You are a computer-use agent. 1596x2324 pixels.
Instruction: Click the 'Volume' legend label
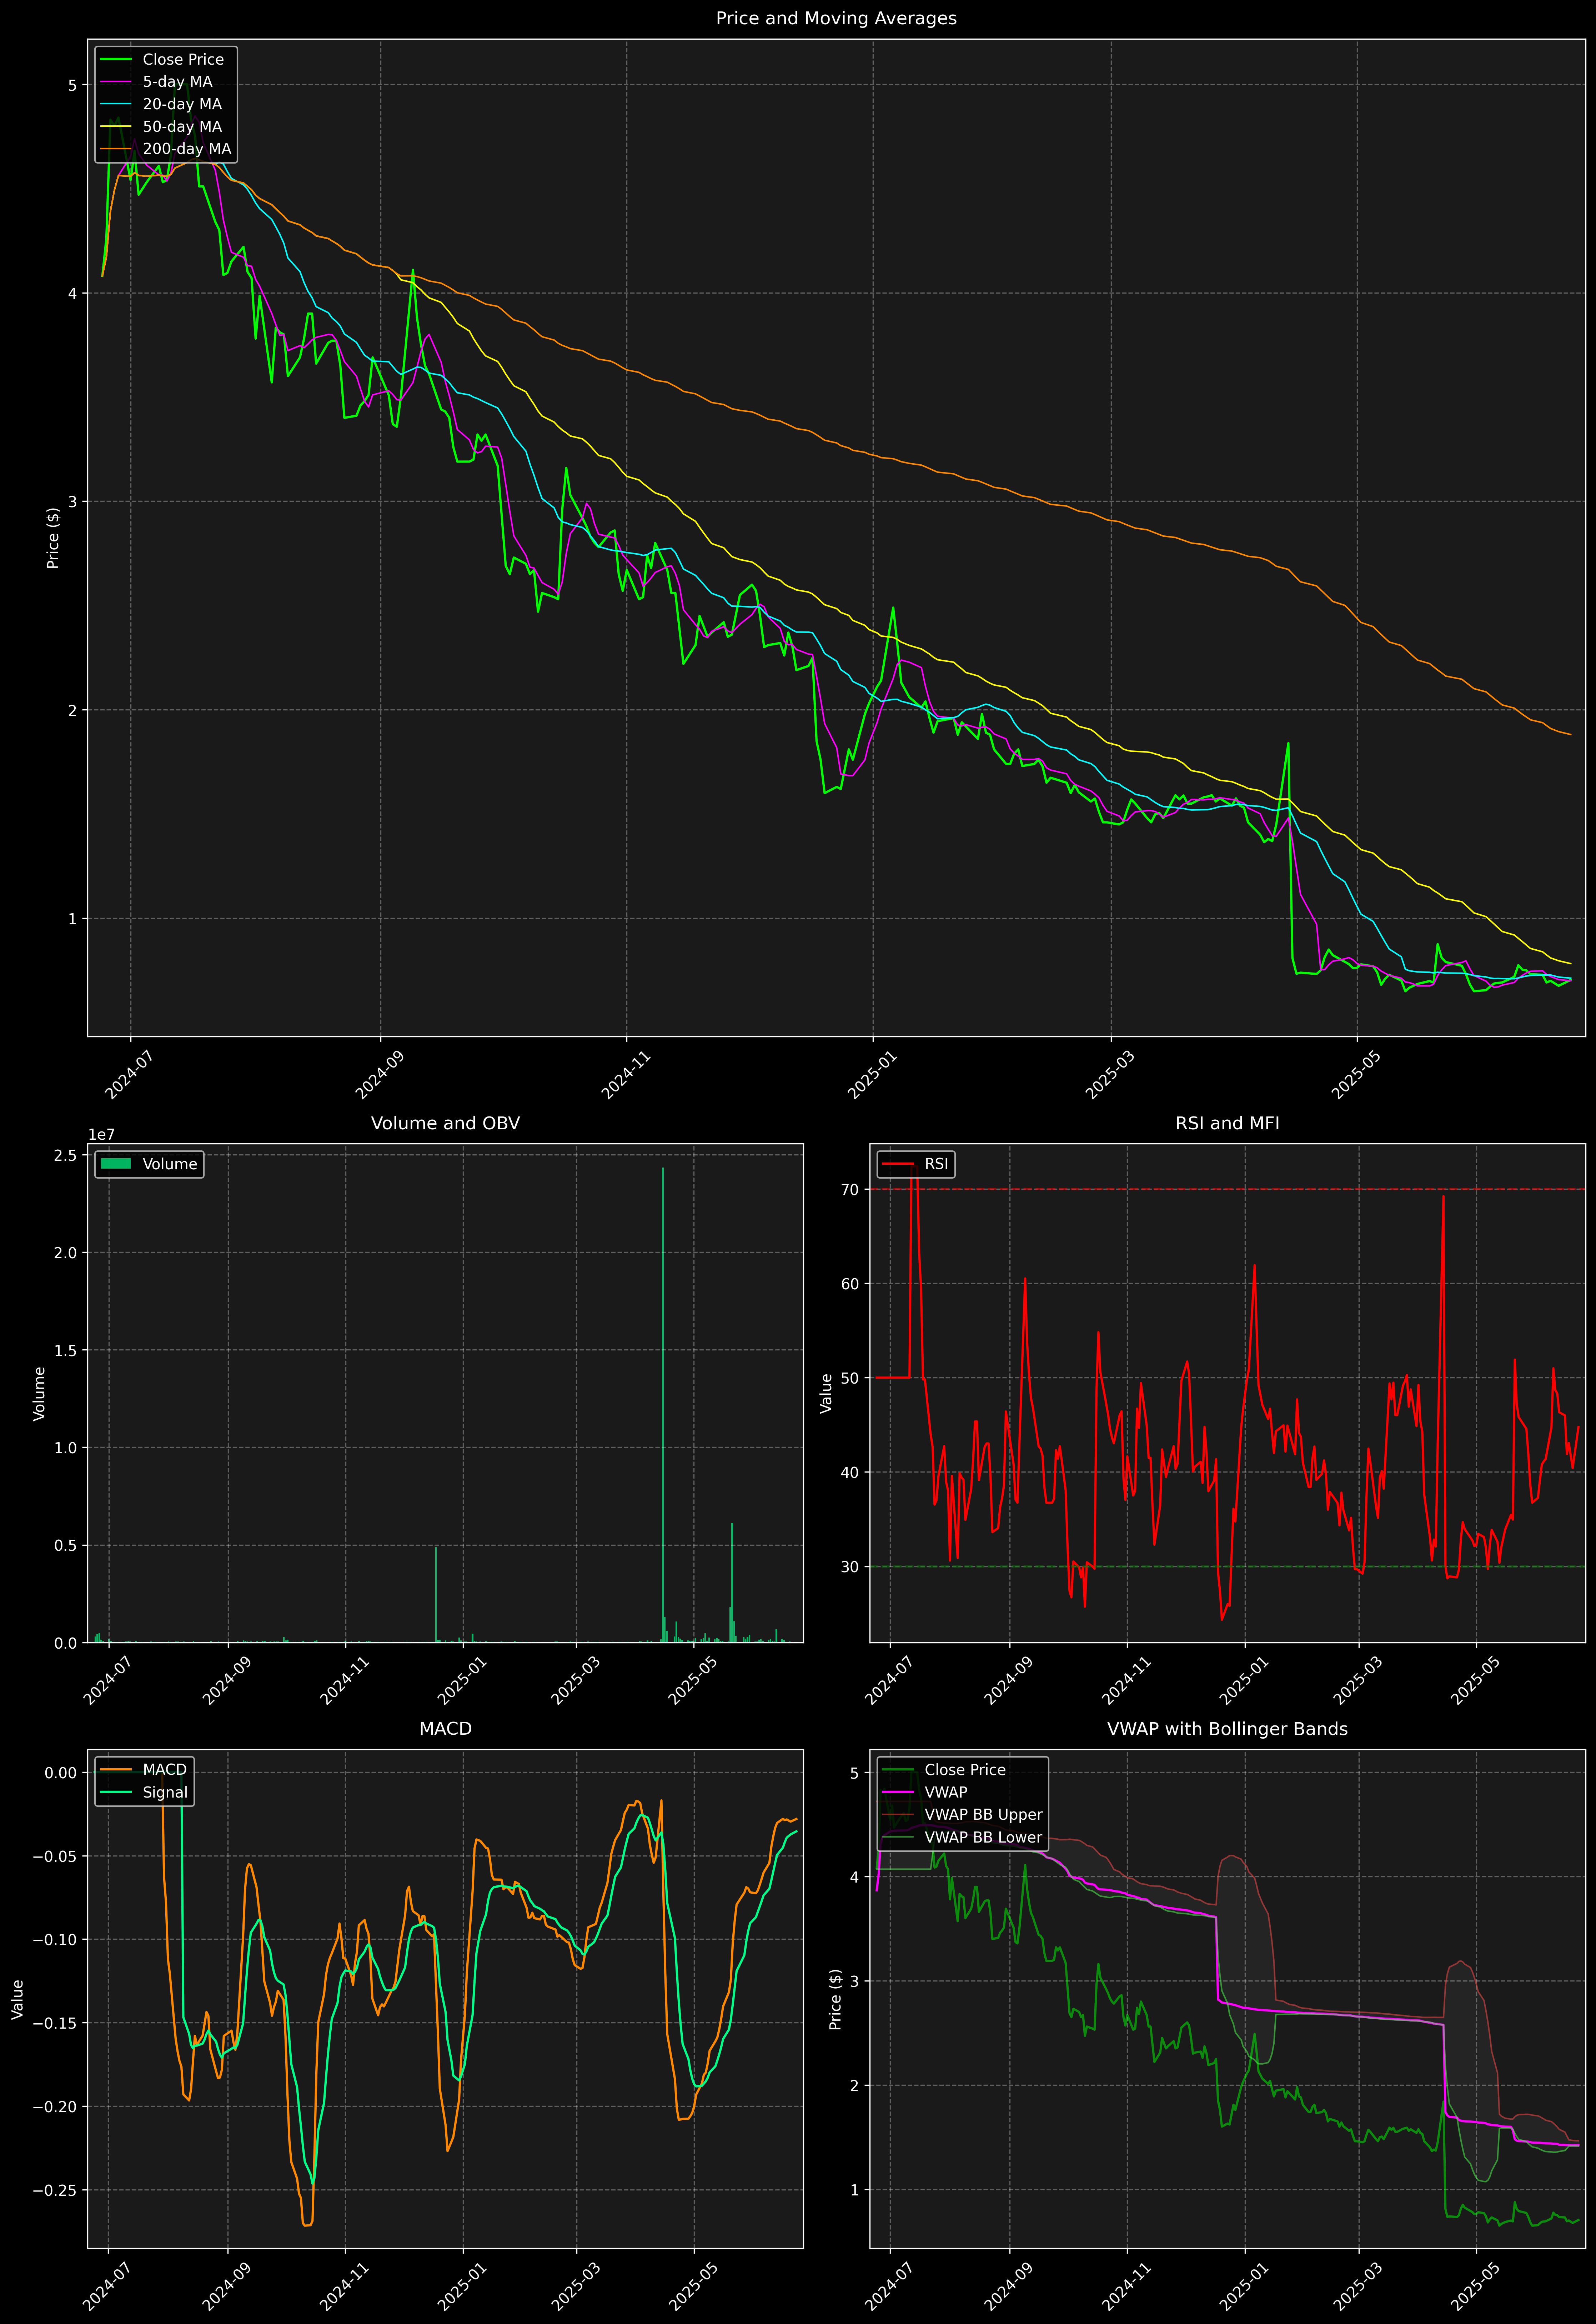click(170, 1164)
